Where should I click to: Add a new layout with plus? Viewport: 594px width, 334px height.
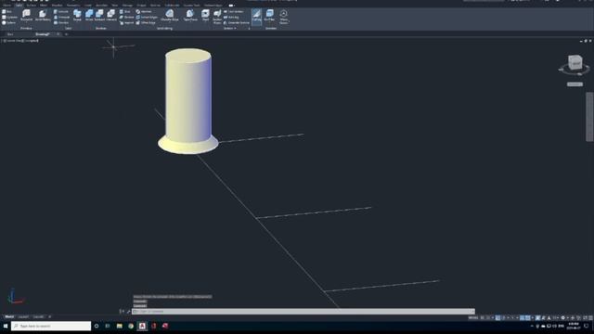(49, 317)
